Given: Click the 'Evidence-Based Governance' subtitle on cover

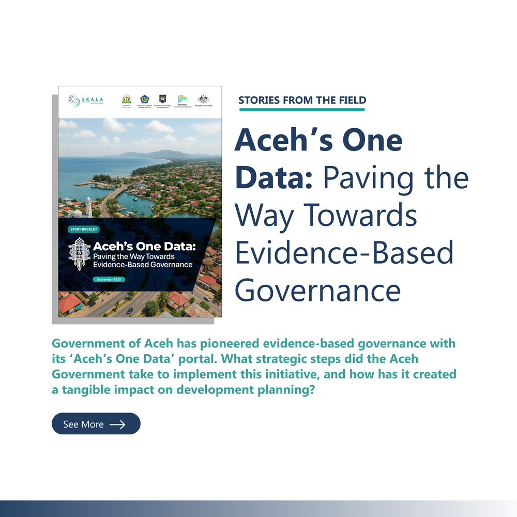Looking at the screenshot, I should coord(143,265).
